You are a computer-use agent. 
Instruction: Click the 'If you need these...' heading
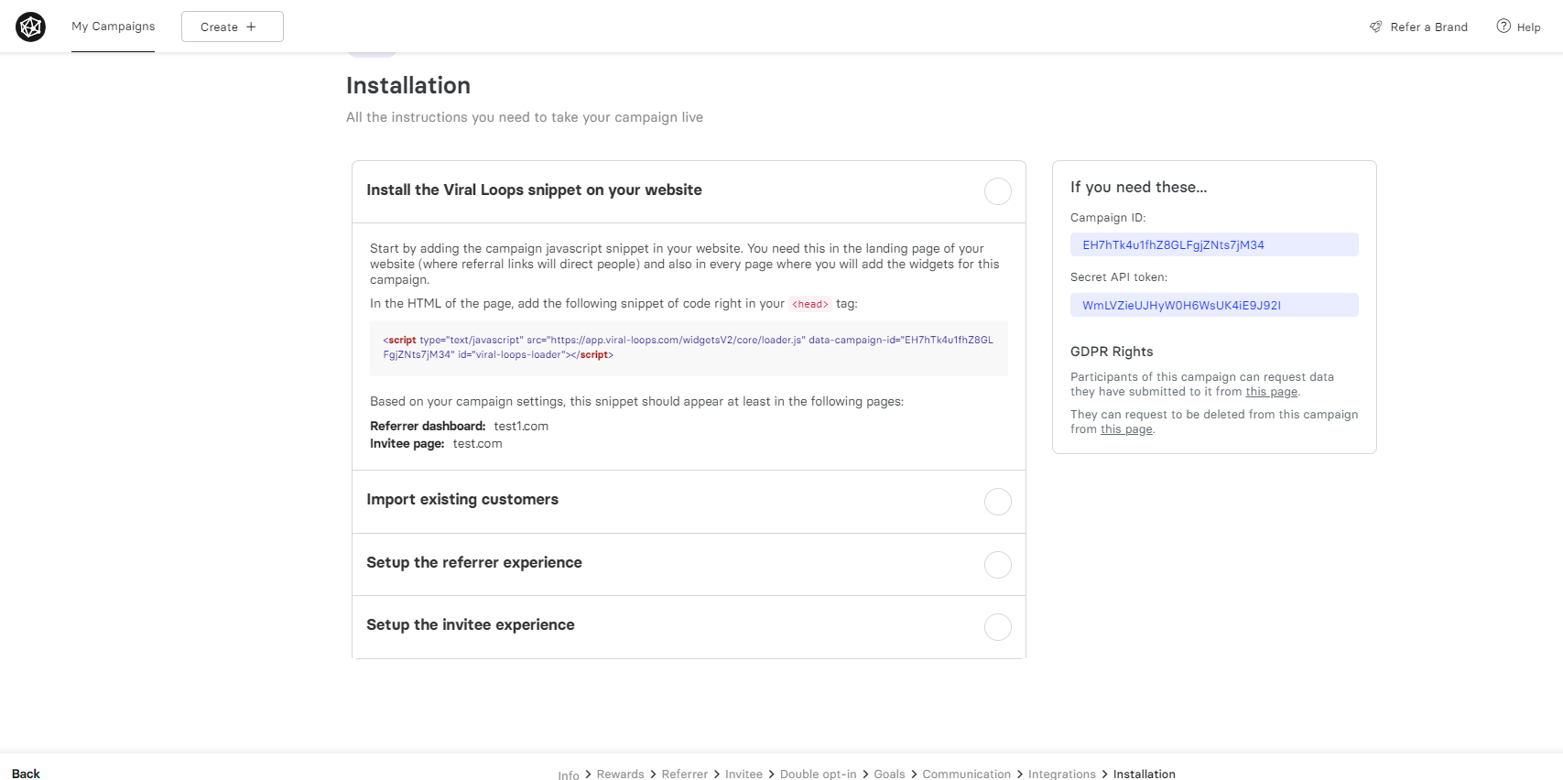(1139, 187)
